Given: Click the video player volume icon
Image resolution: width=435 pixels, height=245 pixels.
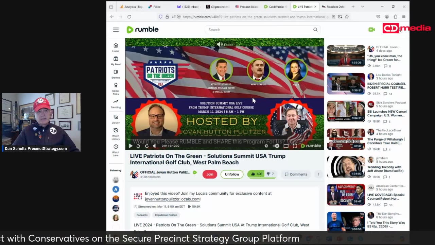Looking at the screenshot, I should click(x=154, y=146).
